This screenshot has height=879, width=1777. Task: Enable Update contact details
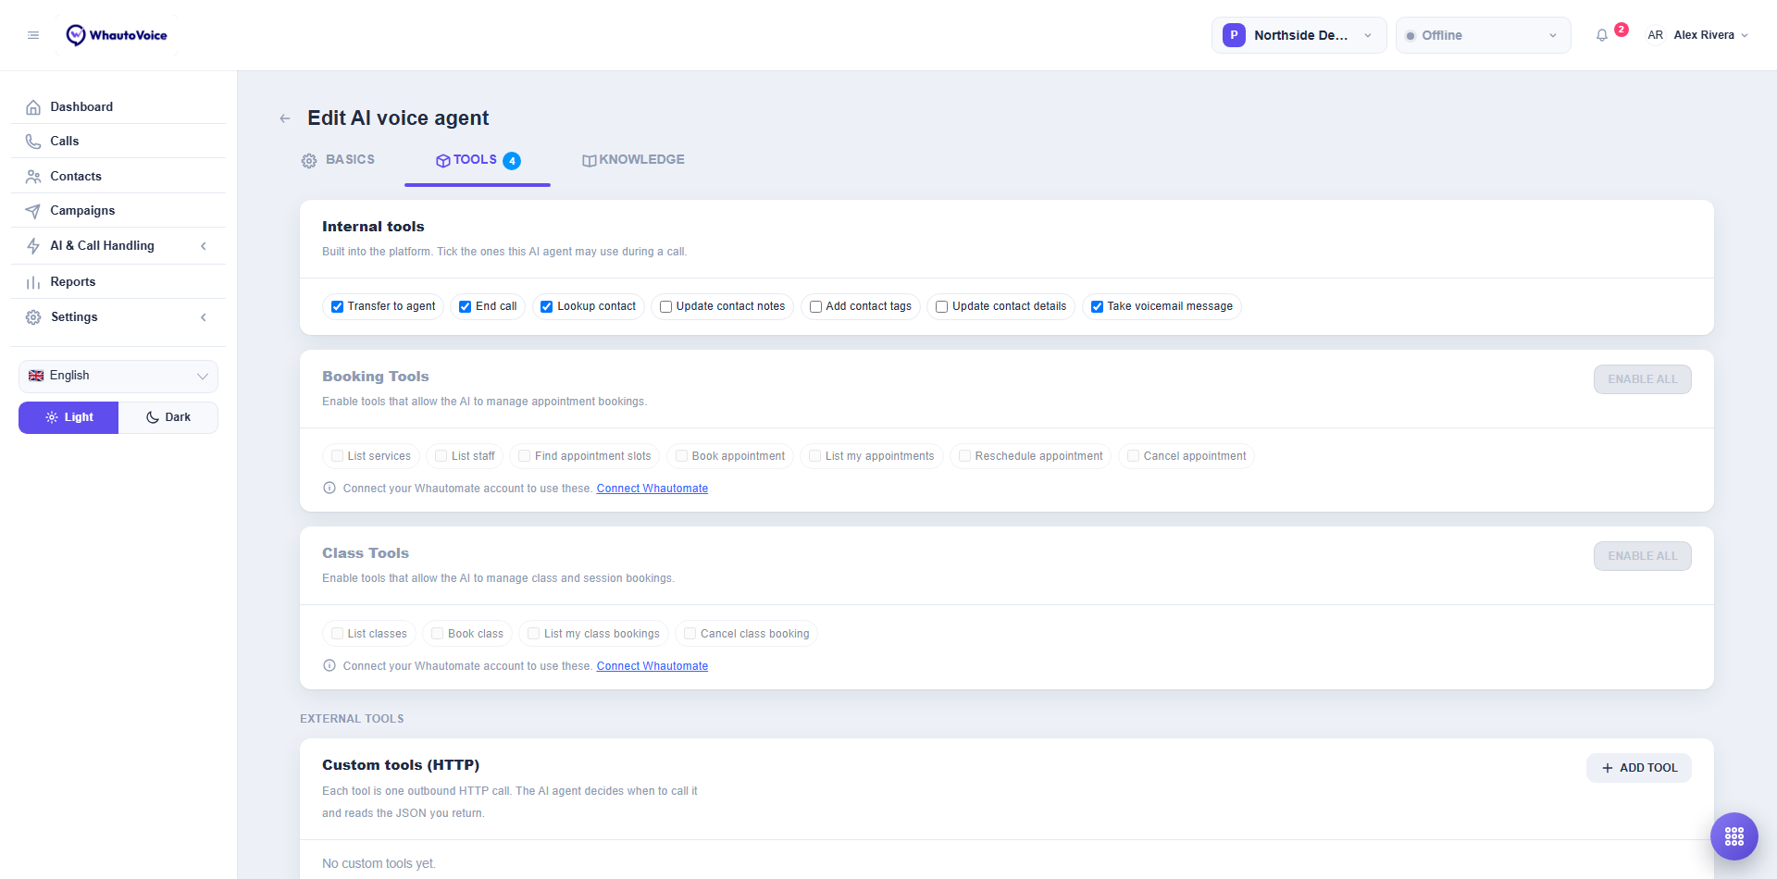coord(941,306)
